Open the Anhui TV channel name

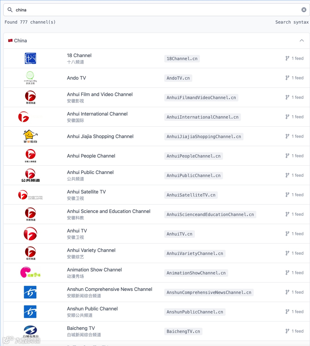pyautogui.click(x=77, y=231)
